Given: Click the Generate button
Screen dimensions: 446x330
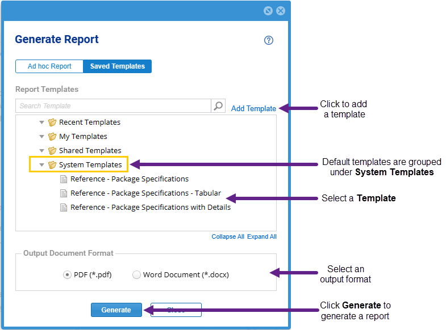Looking at the screenshot, I should click(116, 310).
